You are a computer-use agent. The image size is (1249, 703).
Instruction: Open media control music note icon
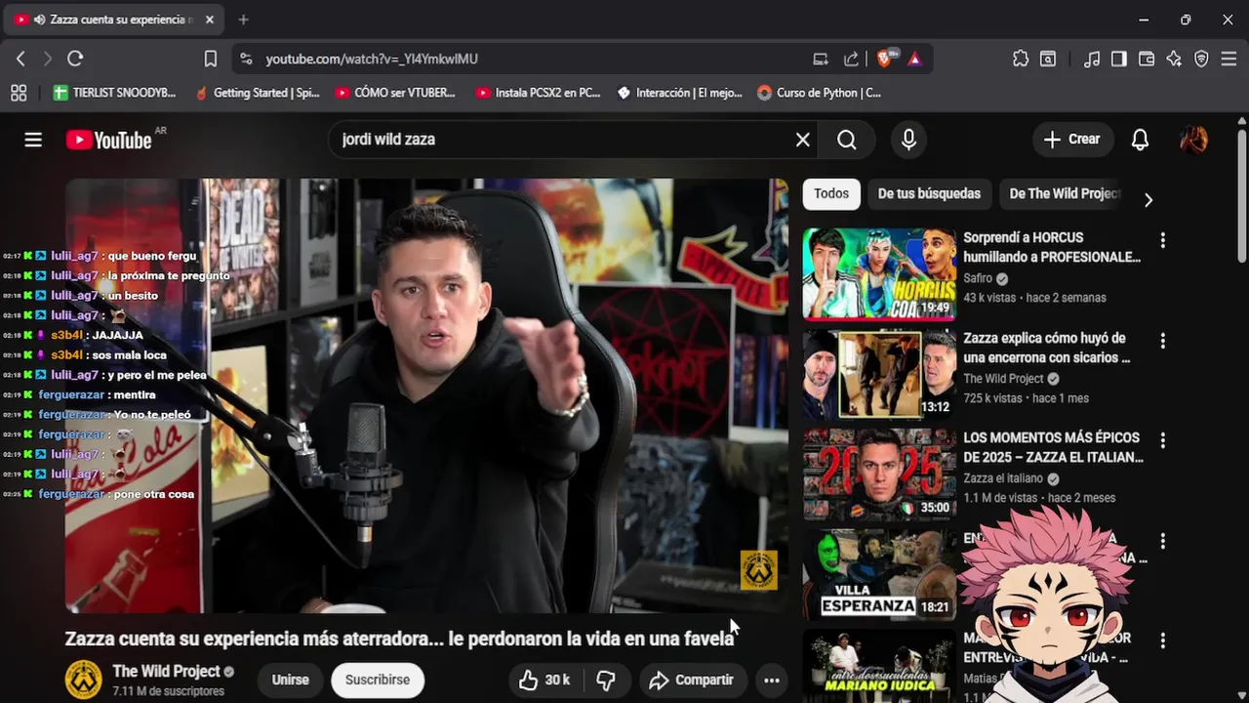tap(1092, 59)
